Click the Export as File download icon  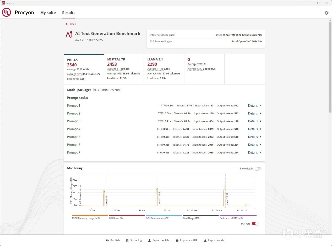tap(149, 241)
